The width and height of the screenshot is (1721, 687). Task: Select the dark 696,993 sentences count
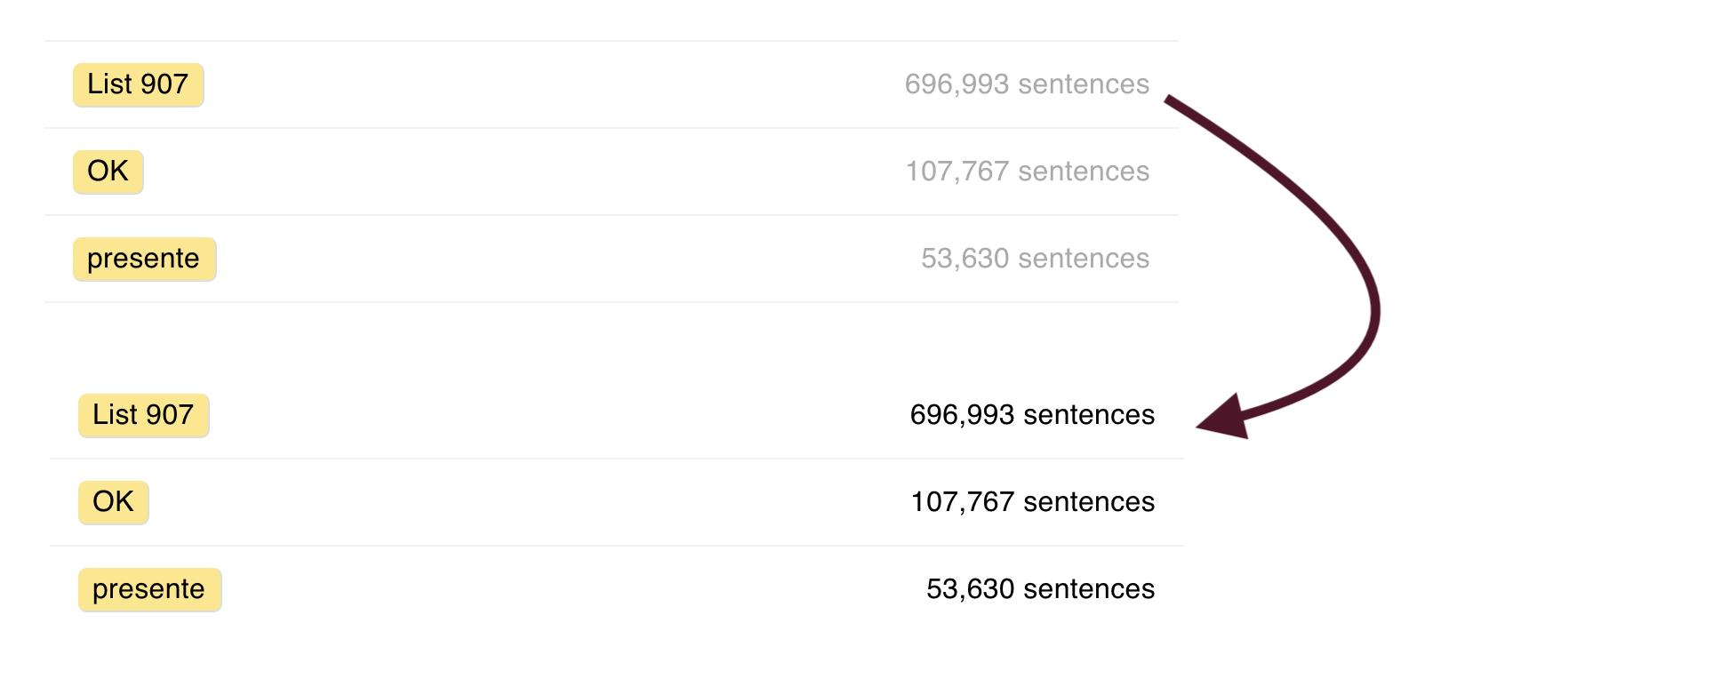tap(1032, 414)
